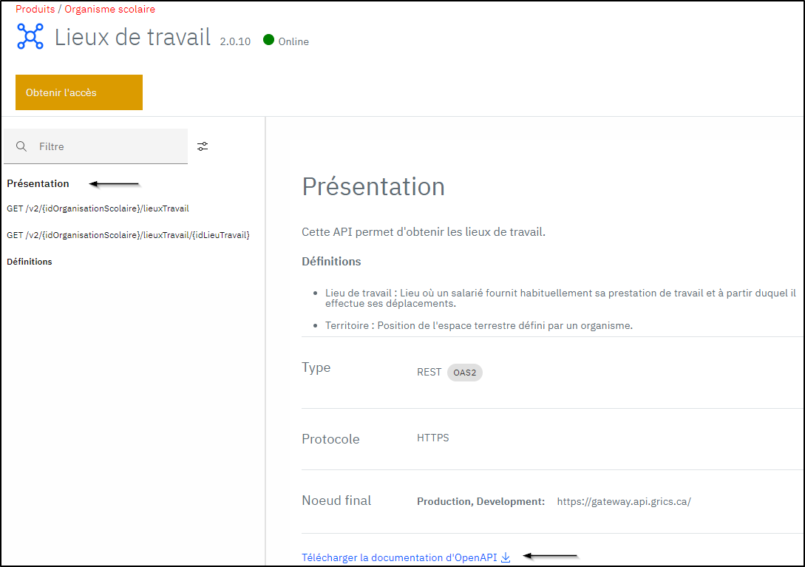Select Présentation in the left sidebar
The image size is (805, 567).
click(x=37, y=183)
